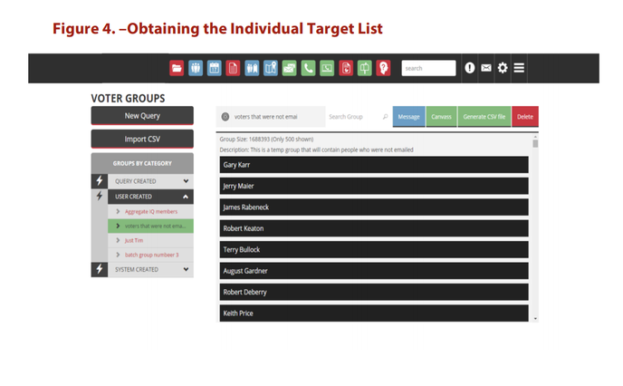
Task: Select the blue people-with-bookmark icon
Action: click(x=252, y=68)
